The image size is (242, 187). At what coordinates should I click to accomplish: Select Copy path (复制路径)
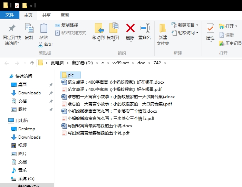click(x=67, y=25)
